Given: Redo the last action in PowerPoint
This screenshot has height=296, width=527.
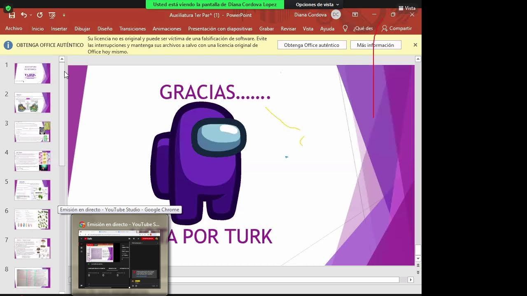Looking at the screenshot, I should pyautogui.click(x=40, y=15).
